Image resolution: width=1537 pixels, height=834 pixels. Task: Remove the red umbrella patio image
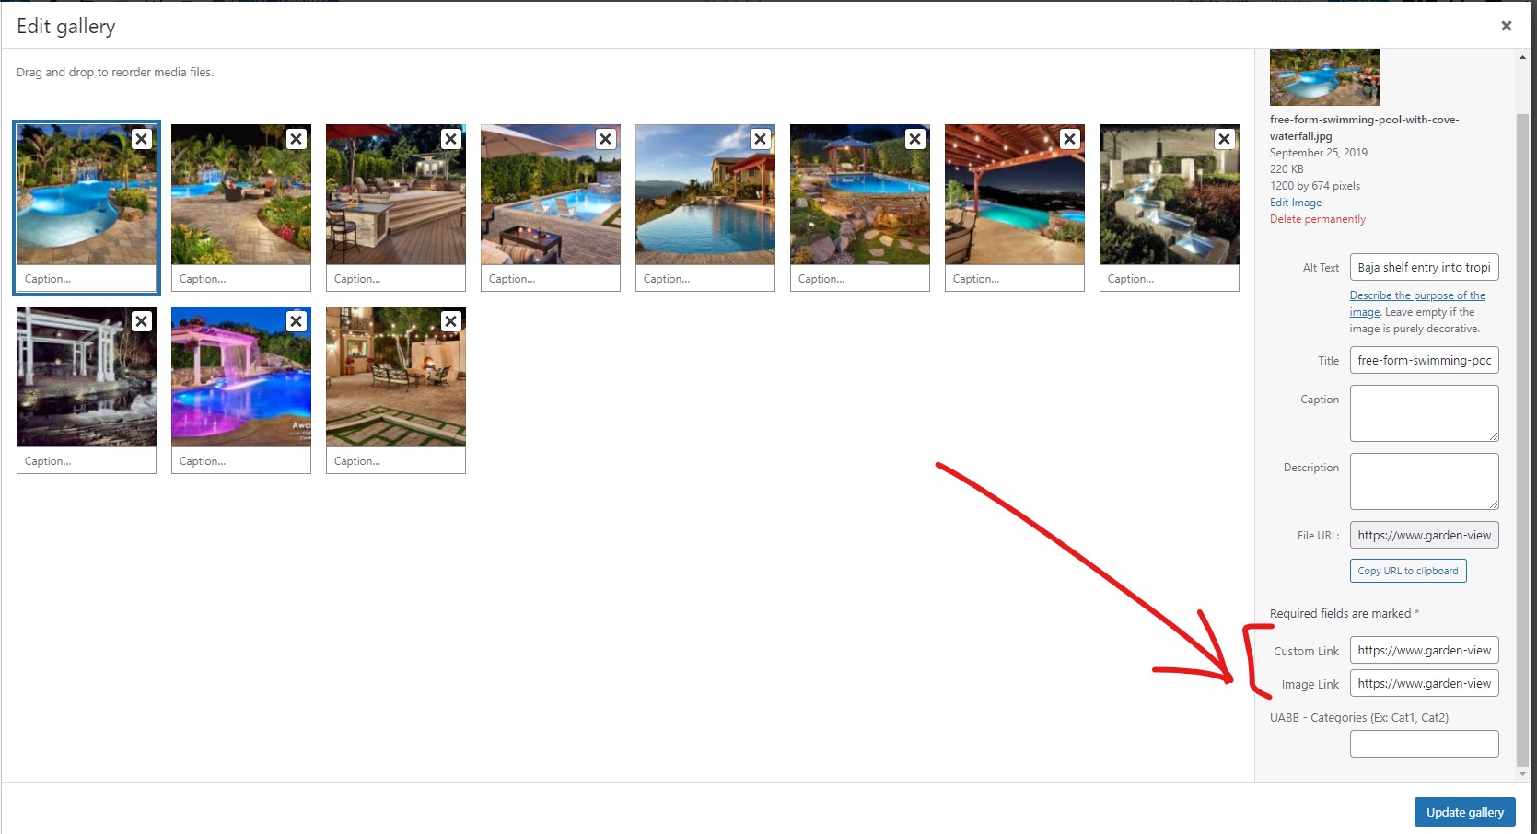coord(450,139)
